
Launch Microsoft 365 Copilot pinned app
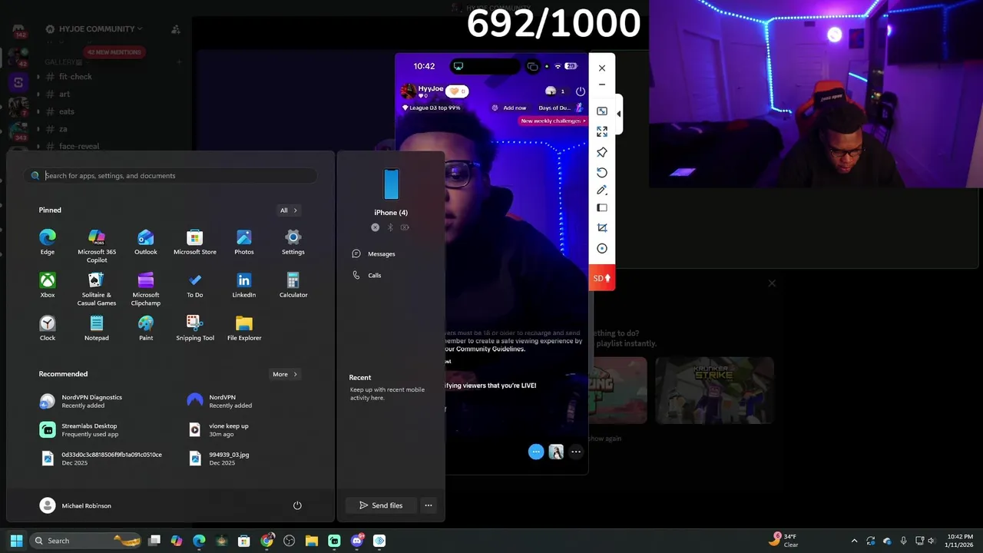tap(97, 245)
